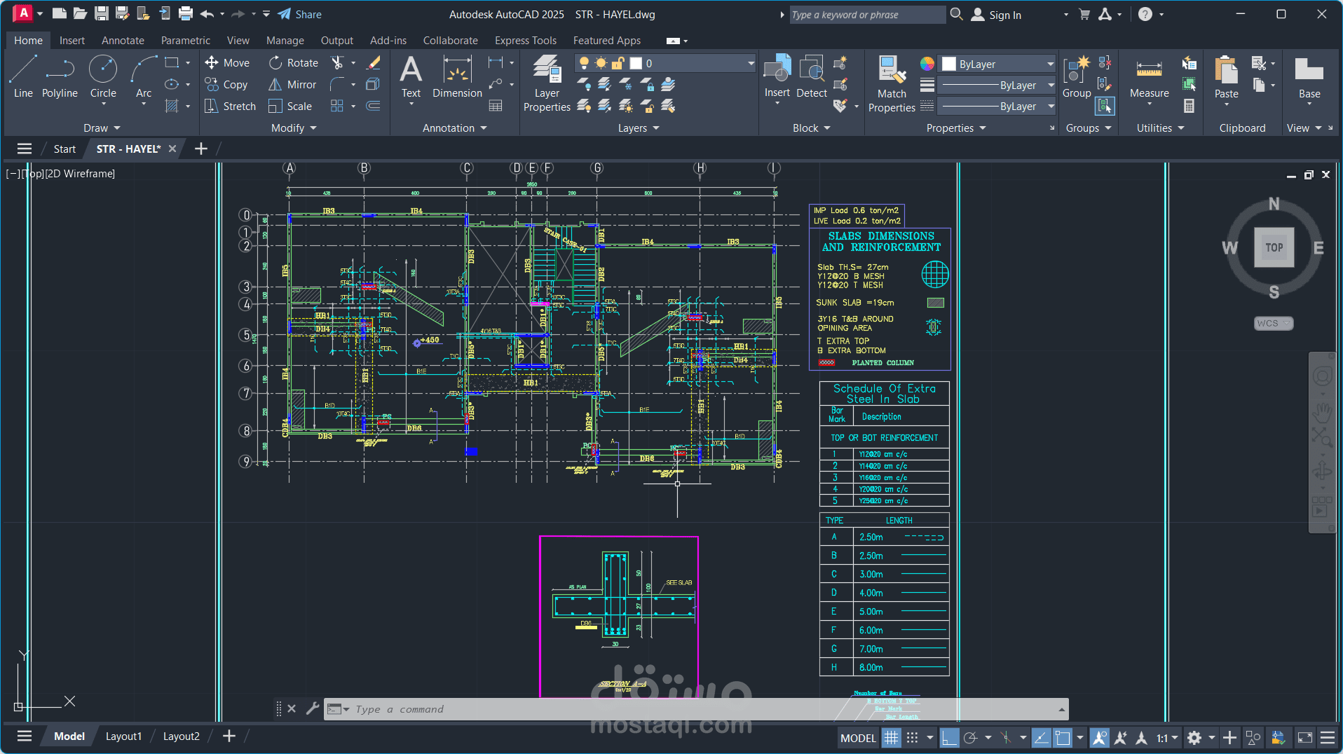Expand the Modify panel dropdown
1343x754 pixels.
coord(294,128)
